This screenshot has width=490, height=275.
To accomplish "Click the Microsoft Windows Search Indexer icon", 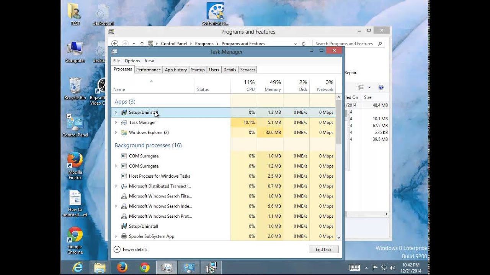I will click(124, 206).
